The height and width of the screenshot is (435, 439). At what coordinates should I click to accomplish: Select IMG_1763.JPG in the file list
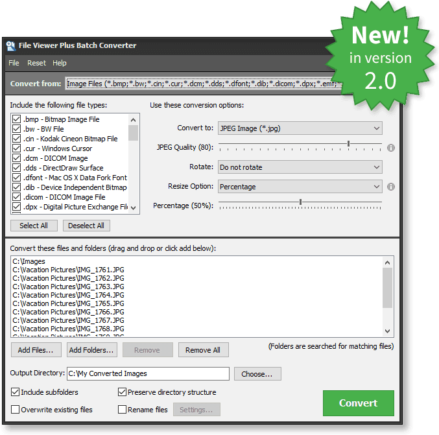click(x=68, y=287)
